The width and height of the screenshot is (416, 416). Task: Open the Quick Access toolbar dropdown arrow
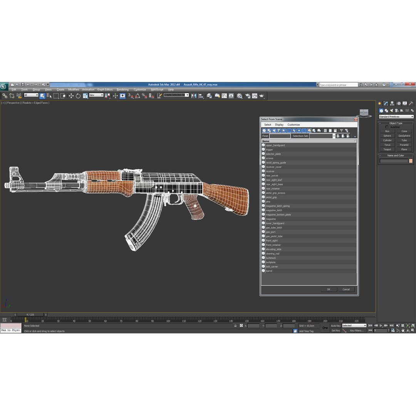click(x=48, y=84)
